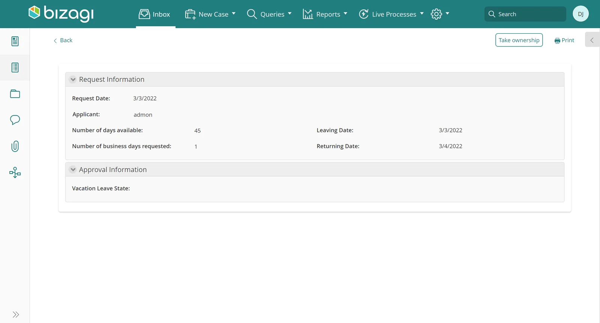Viewport: 600px width, 323px height.
Task: Click the printer icon beside Print
Action: pos(557,41)
